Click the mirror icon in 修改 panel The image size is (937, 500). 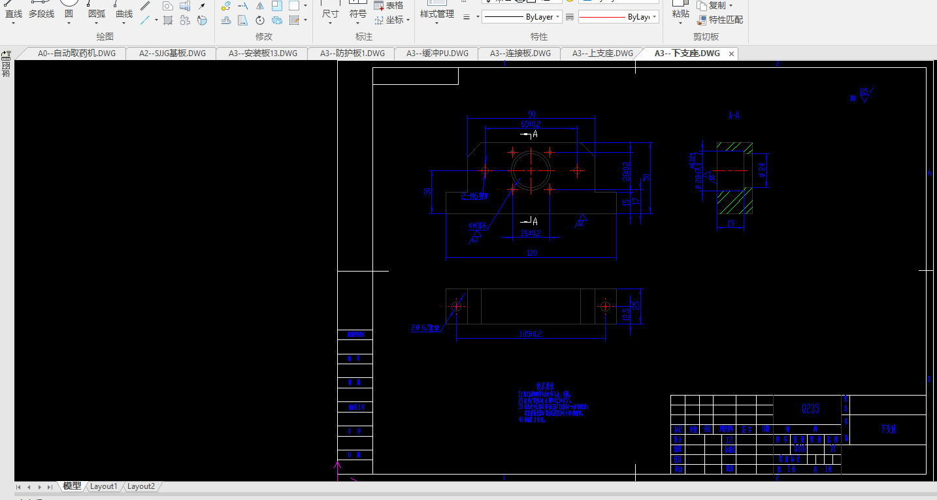(x=260, y=6)
